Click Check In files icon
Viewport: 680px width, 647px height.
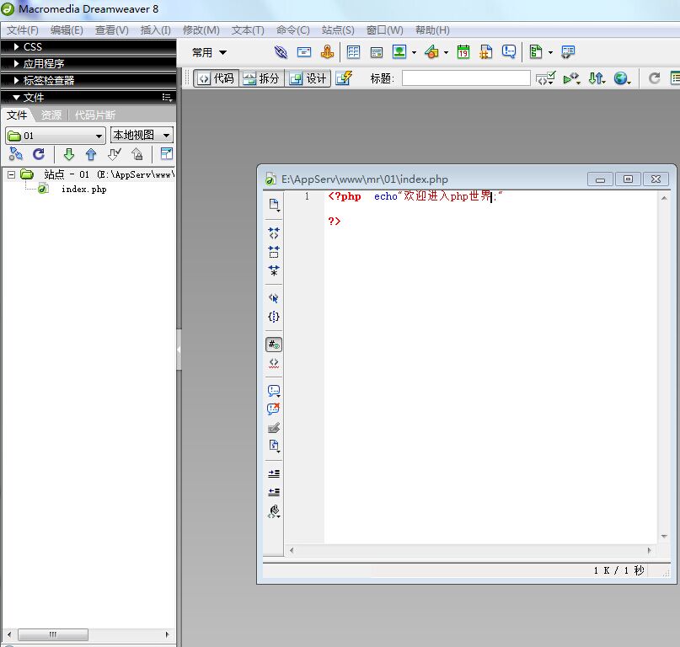click(137, 154)
